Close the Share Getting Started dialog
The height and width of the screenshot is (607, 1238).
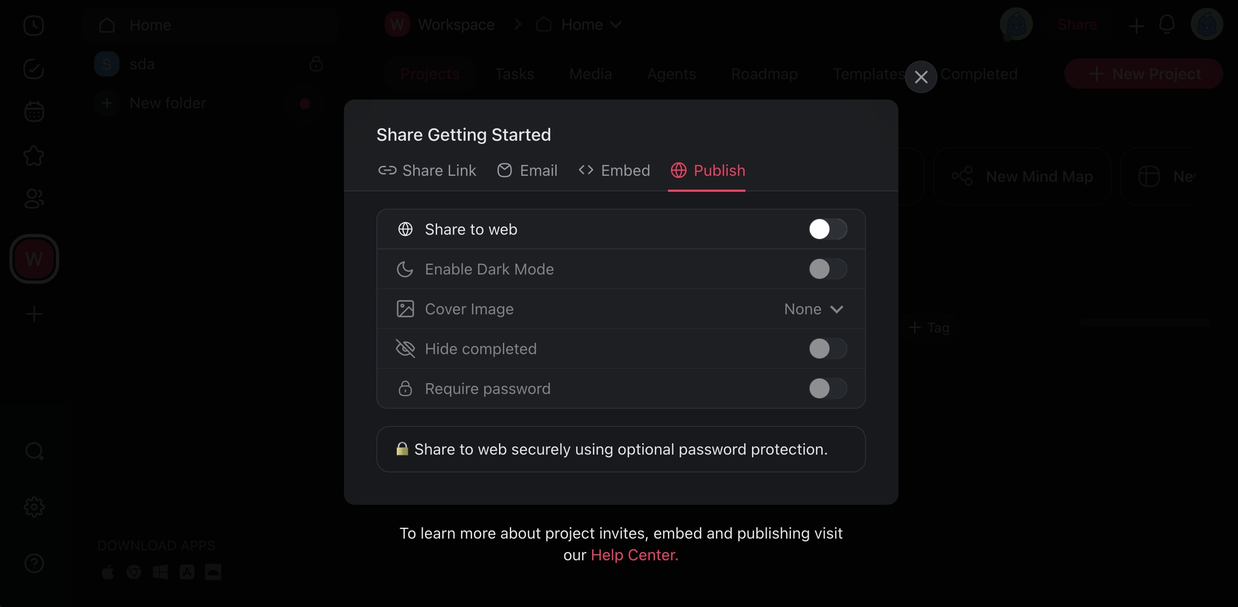tap(920, 77)
